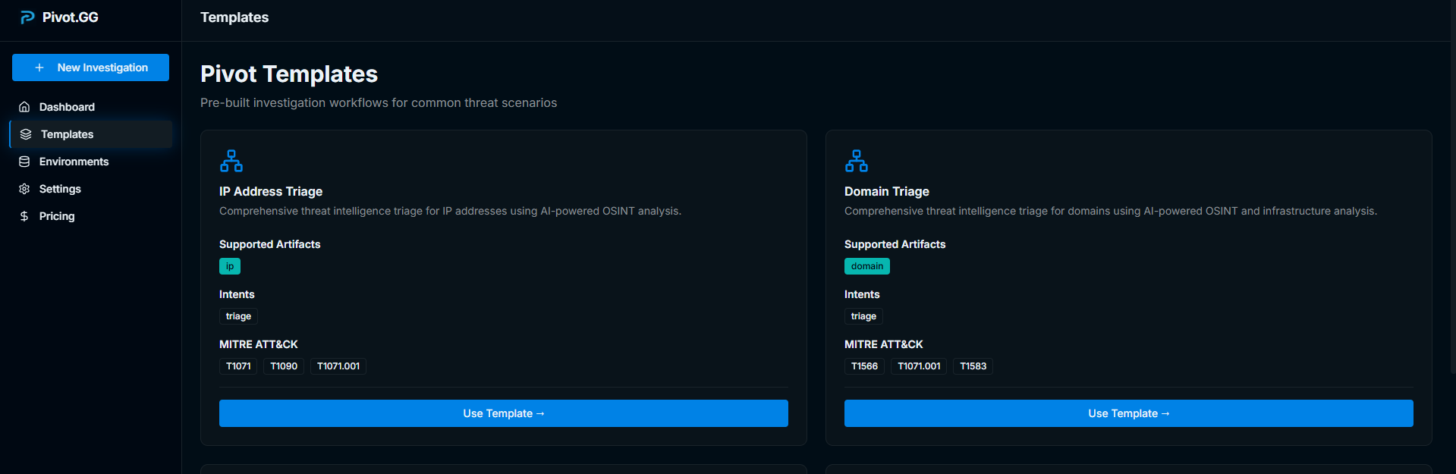Image resolution: width=1456 pixels, height=474 pixels.
Task: Click the Pricing dollar icon
Action: 24,216
